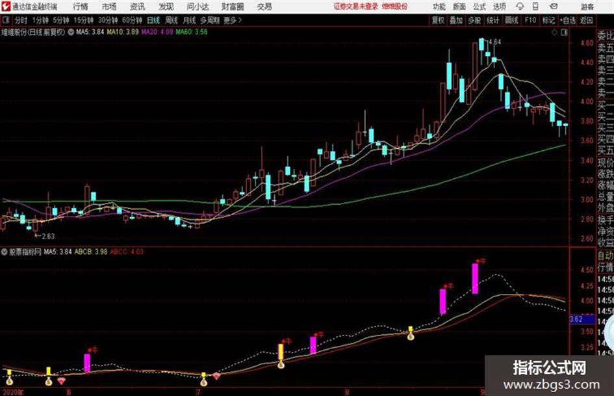Click the 画线 drawing tools button
Image resolution: width=614 pixels, height=396 pixels.
(512, 20)
